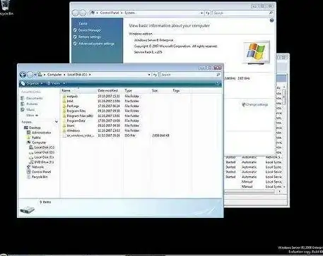Select Desktop in the Folders tree

point(33,128)
